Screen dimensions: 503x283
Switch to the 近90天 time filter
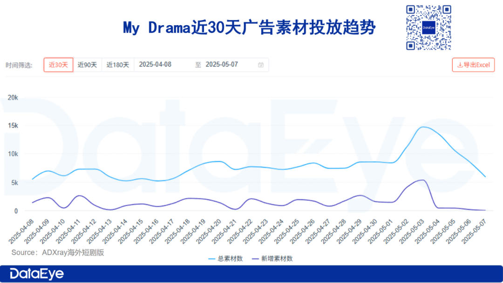pos(87,65)
